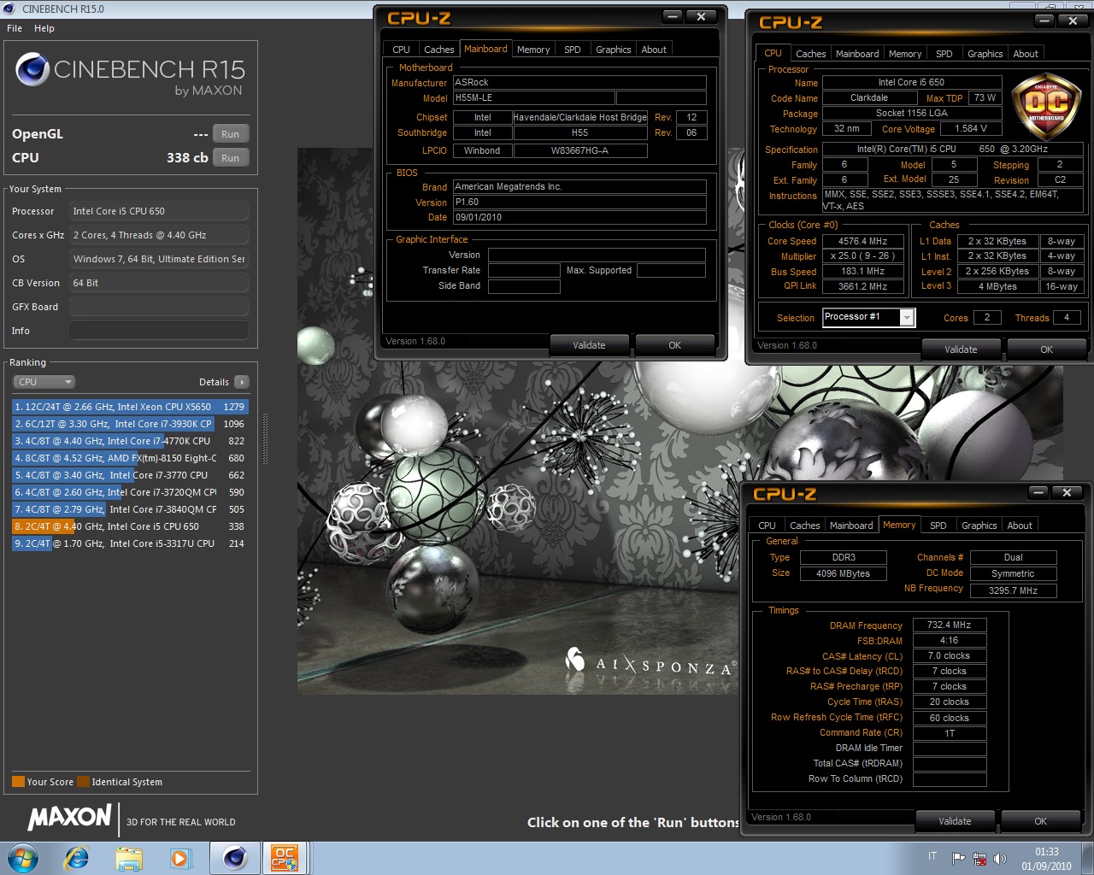This screenshot has height=875, width=1094.
Task: Switch to Caches tab in Mainboard CPU-Z window
Action: (439, 50)
